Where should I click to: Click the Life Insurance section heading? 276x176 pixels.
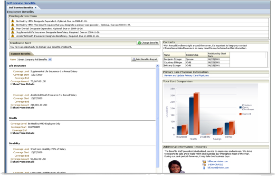[17, 66]
